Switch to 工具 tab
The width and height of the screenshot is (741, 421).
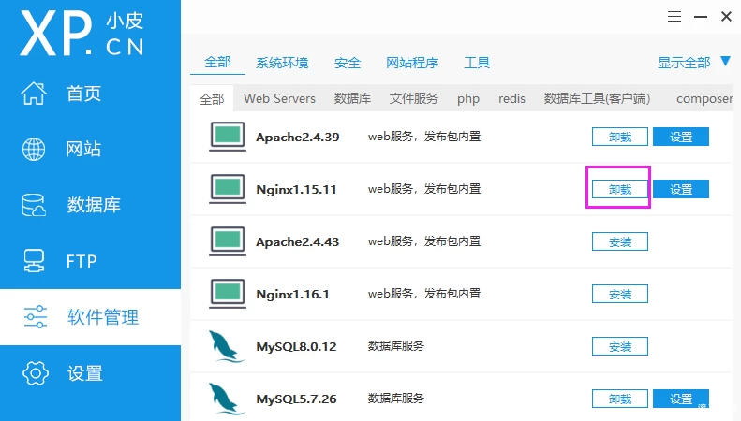pos(477,63)
